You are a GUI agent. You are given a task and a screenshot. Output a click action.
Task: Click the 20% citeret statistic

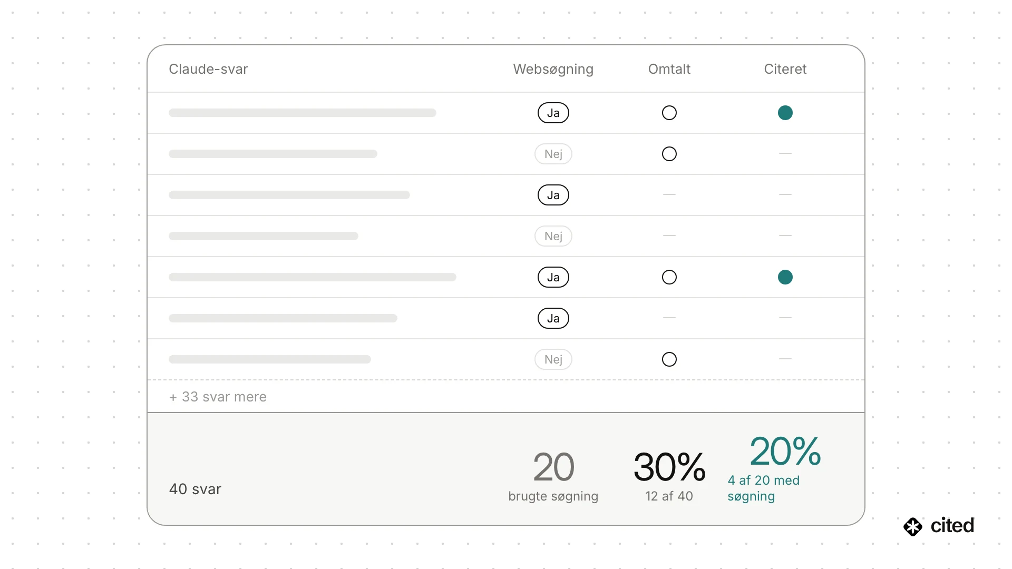click(x=785, y=452)
